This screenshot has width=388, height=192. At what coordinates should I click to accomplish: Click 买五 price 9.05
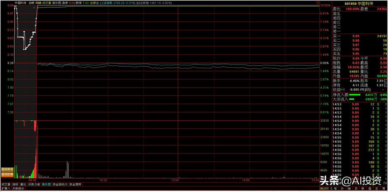(356, 54)
